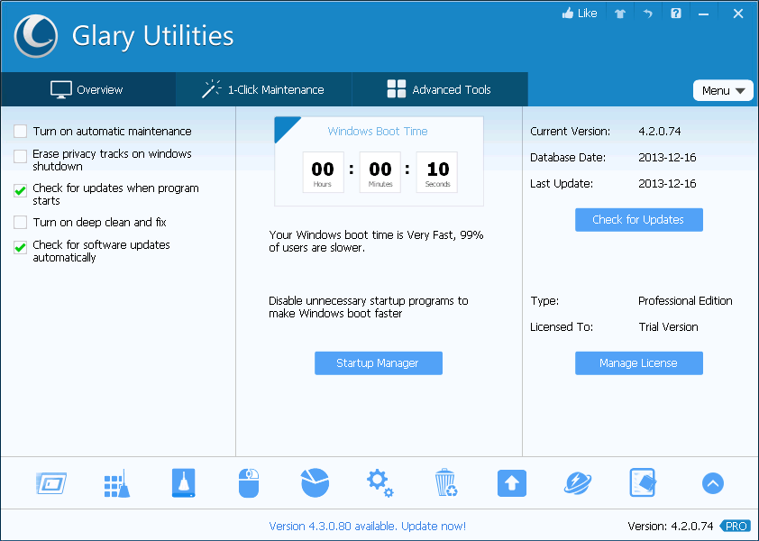The height and width of the screenshot is (541, 759).
Task: Click the mouse-shaped Context Menu Manager icon
Action: coord(249,483)
